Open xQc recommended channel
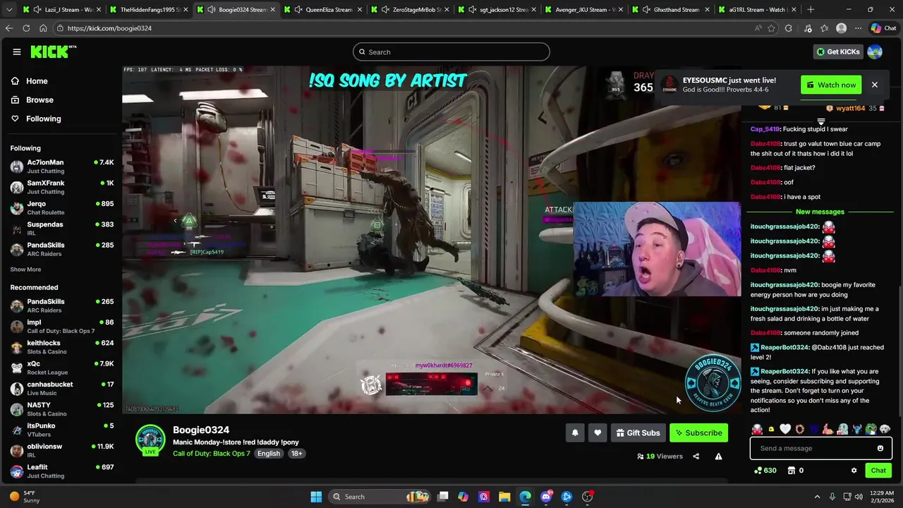 point(62,368)
